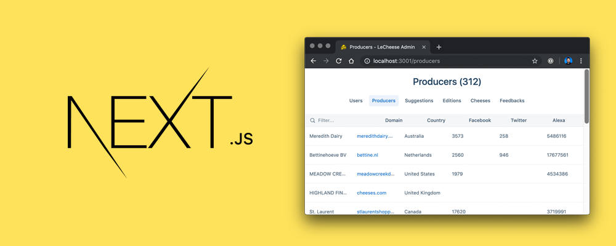Open the Suggestions section

click(x=419, y=101)
